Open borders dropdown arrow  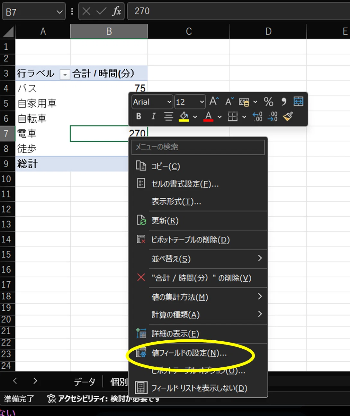(244, 117)
